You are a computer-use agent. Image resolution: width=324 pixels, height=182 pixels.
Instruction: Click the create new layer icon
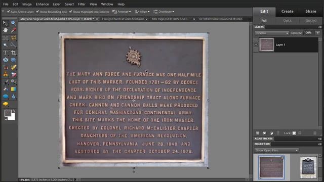pos(258,133)
